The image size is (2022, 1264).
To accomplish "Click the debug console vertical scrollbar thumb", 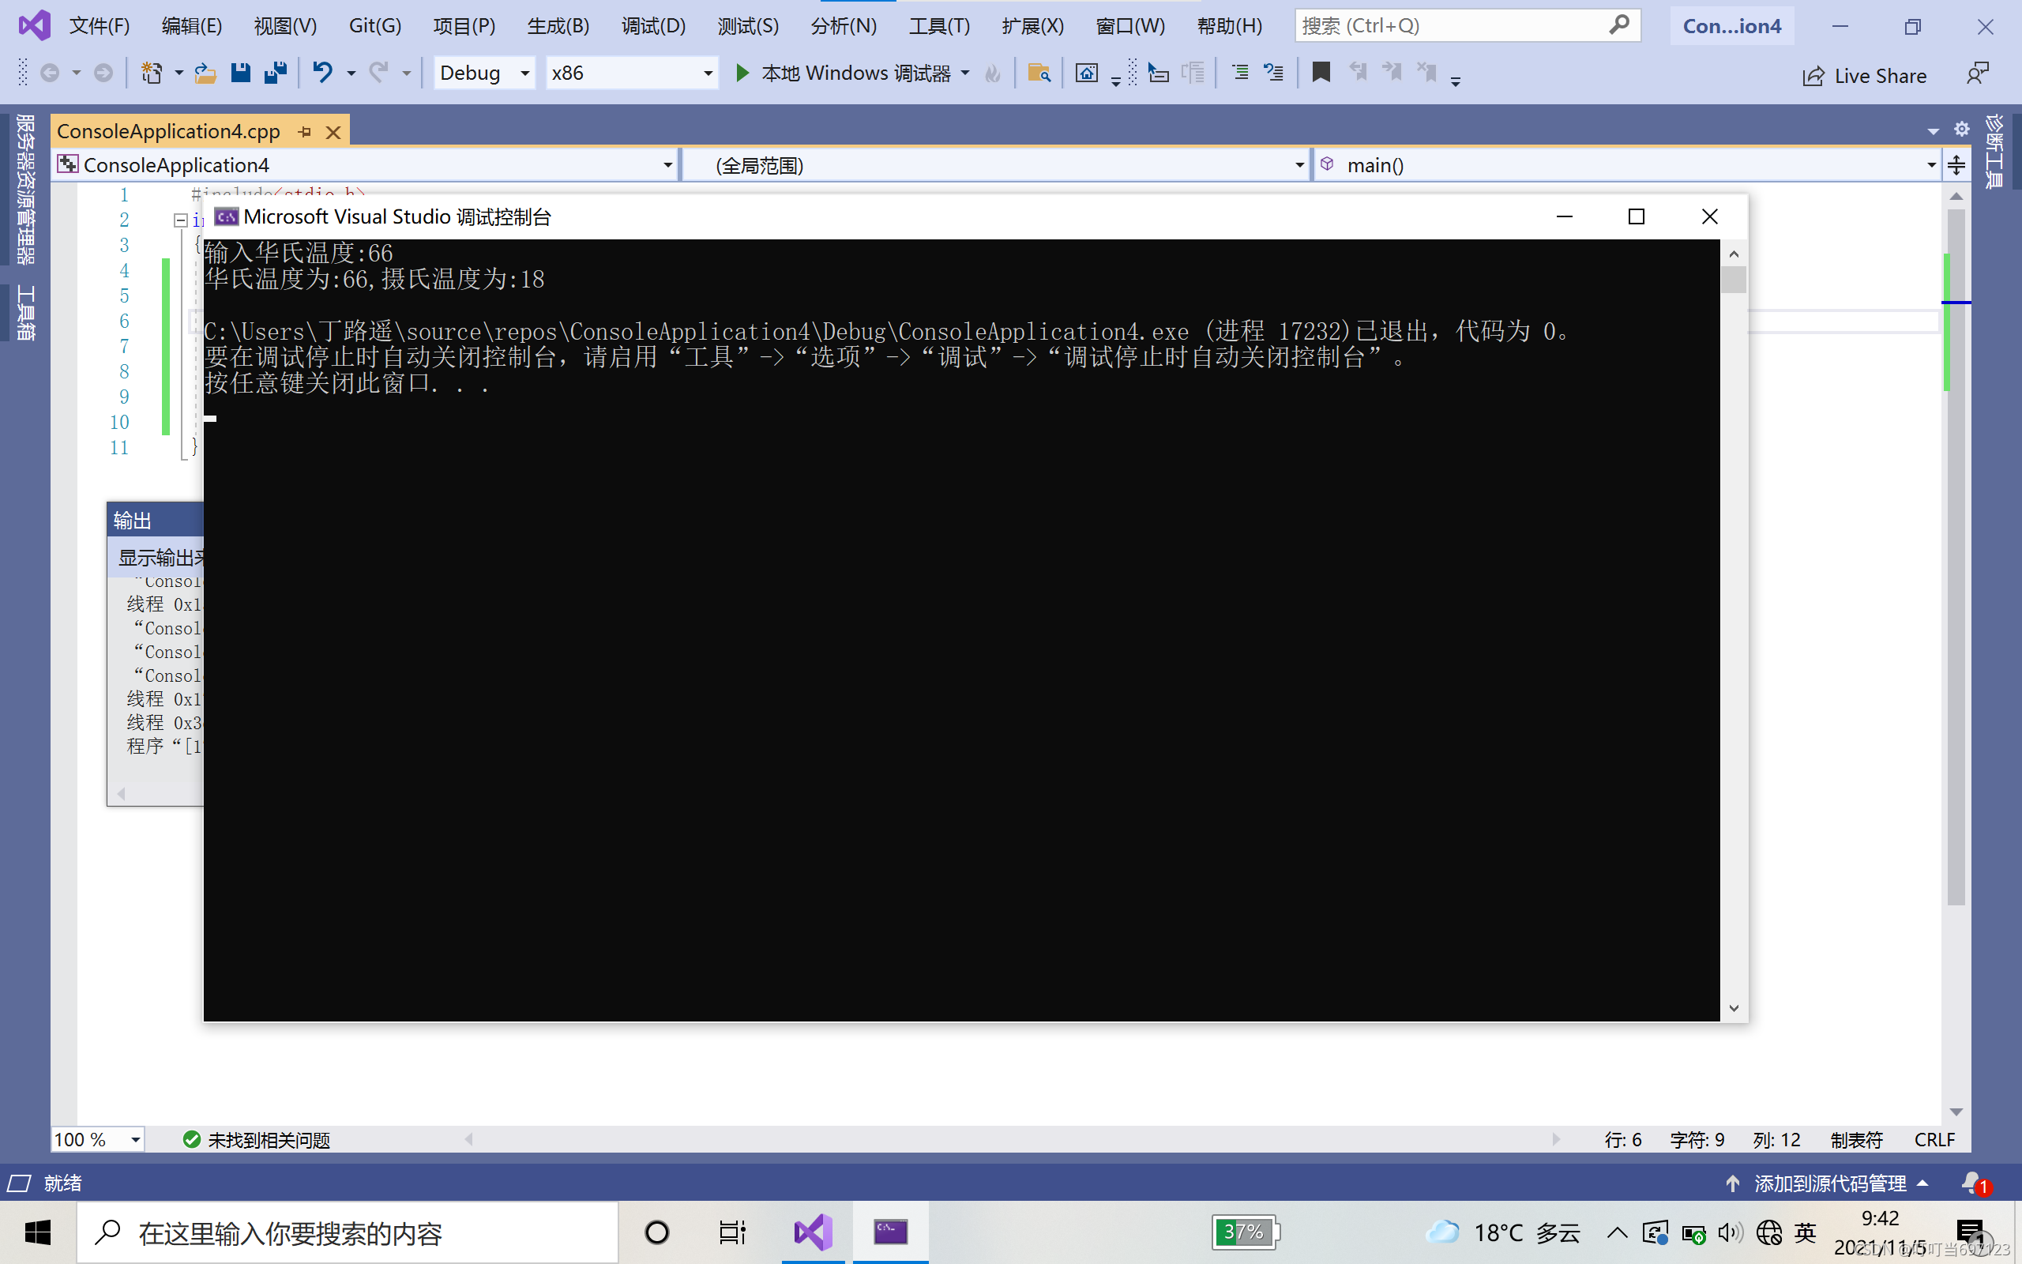I will point(1734,279).
